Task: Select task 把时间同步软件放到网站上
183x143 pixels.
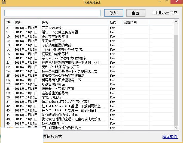Action: click(x=61, y=128)
